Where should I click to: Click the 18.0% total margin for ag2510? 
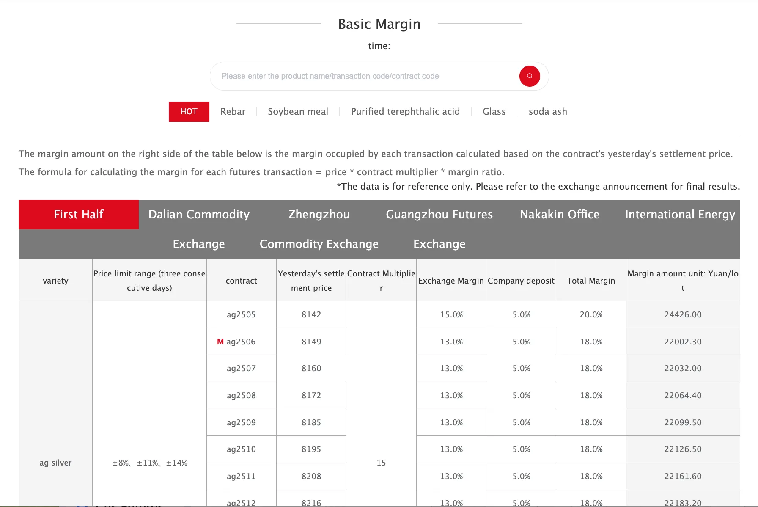(x=591, y=449)
